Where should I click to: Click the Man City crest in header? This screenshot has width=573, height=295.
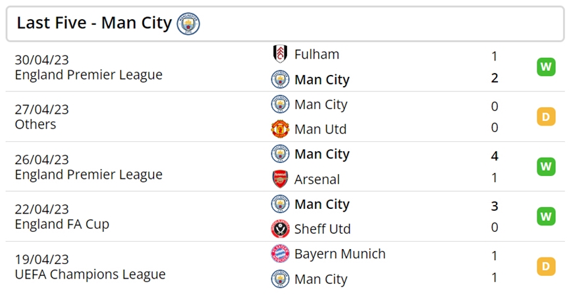pyautogui.click(x=188, y=24)
